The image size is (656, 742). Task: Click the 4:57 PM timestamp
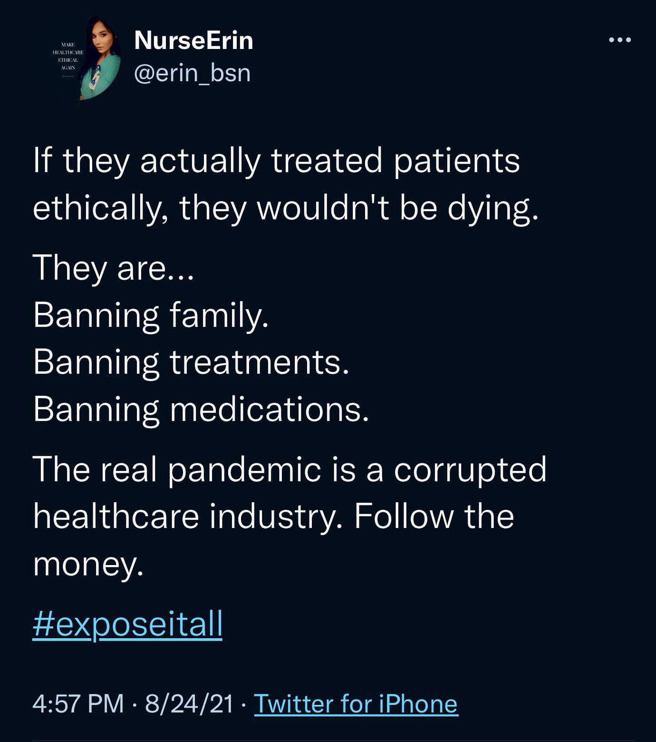click(78, 703)
